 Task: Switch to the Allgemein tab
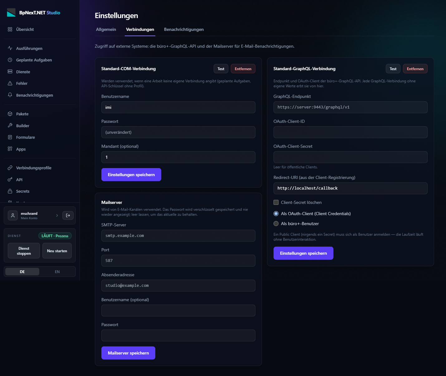106,29
